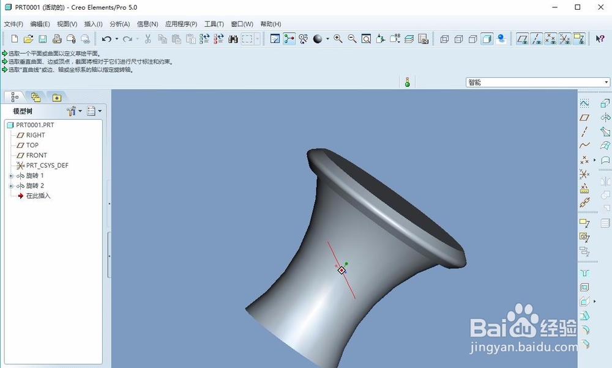The height and width of the screenshot is (368, 612).
Task: Create a datum coordinate system from right toolbar
Action: click(584, 174)
